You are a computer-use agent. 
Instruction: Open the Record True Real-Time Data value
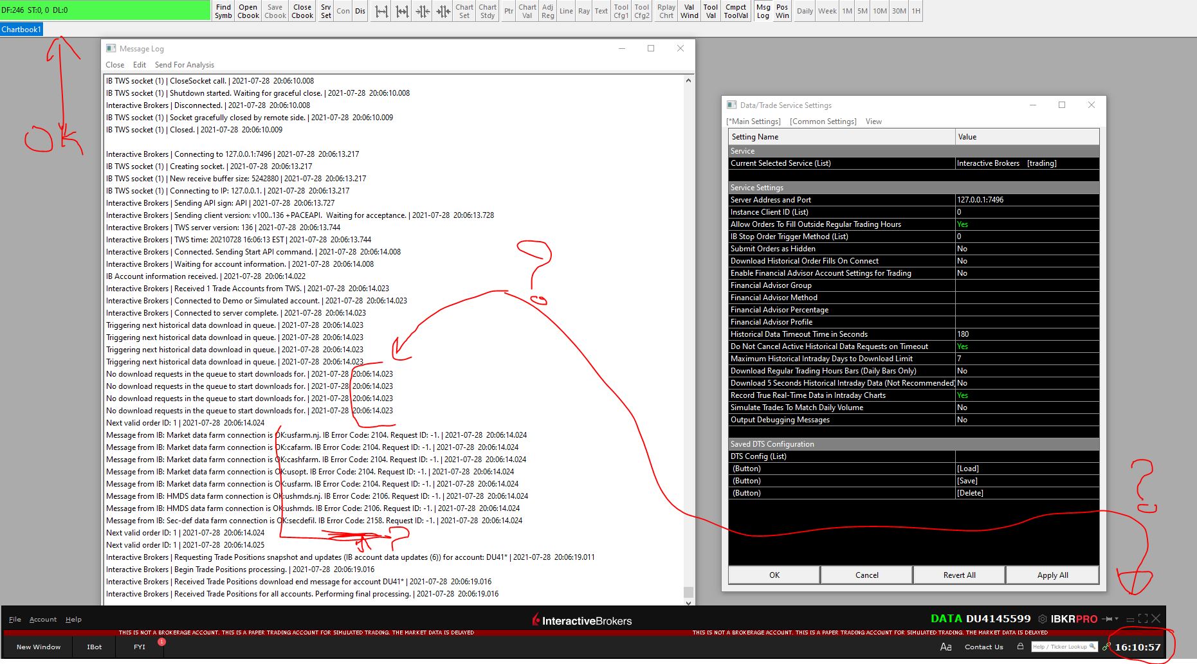coord(1027,395)
